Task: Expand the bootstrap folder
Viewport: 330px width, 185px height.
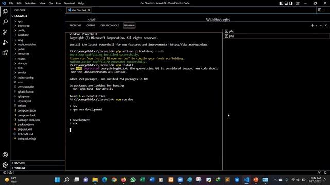Action: 23,26
